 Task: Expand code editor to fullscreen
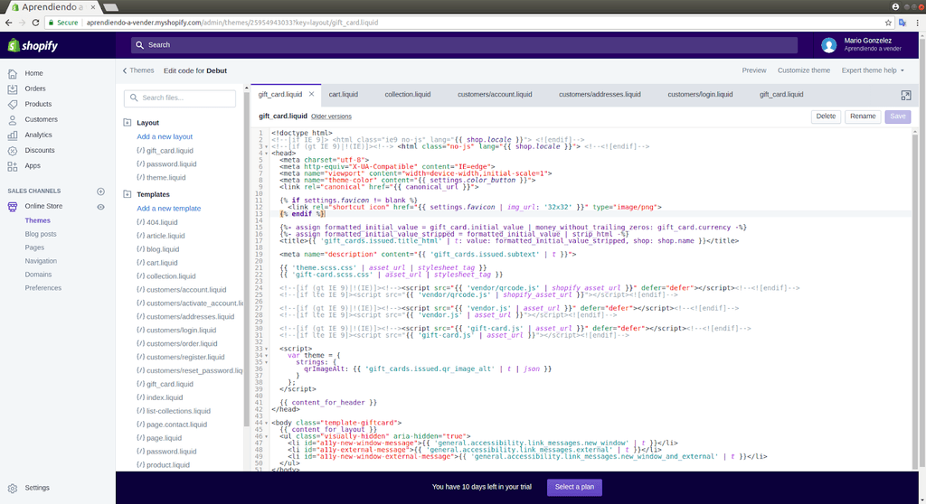point(906,95)
